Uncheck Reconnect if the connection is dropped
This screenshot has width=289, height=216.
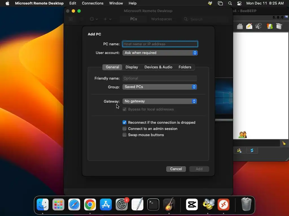(x=124, y=123)
